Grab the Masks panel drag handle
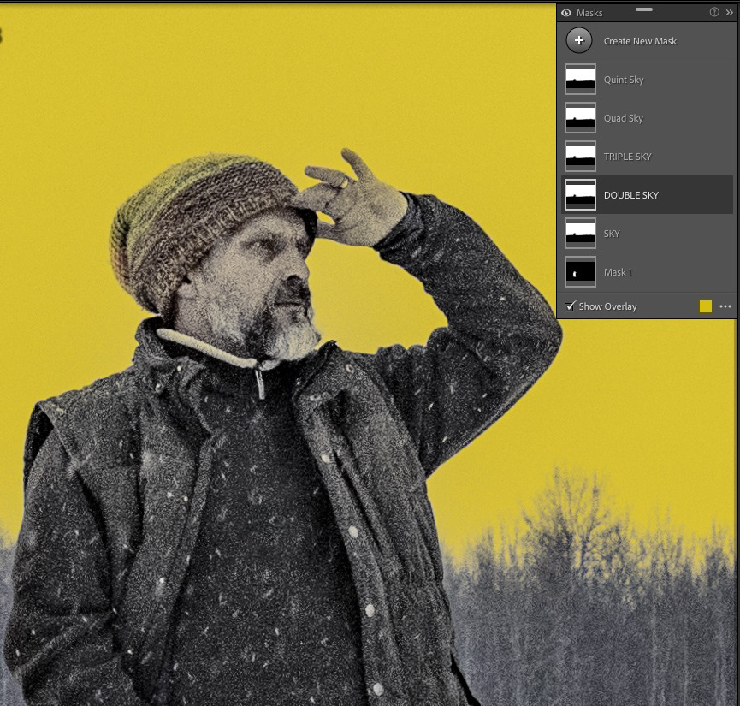740x706 pixels. click(x=644, y=9)
